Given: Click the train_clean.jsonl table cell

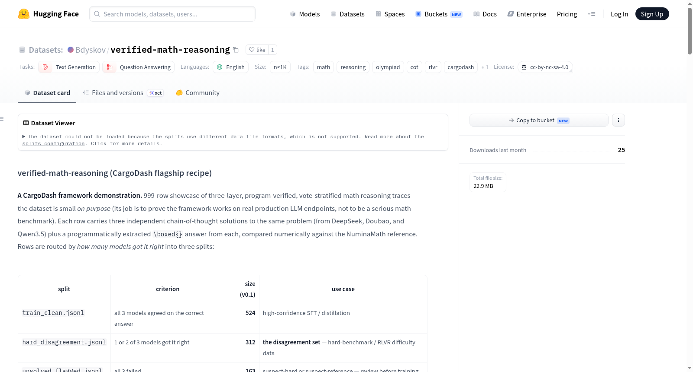Looking at the screenshot, I should [64, 318].
